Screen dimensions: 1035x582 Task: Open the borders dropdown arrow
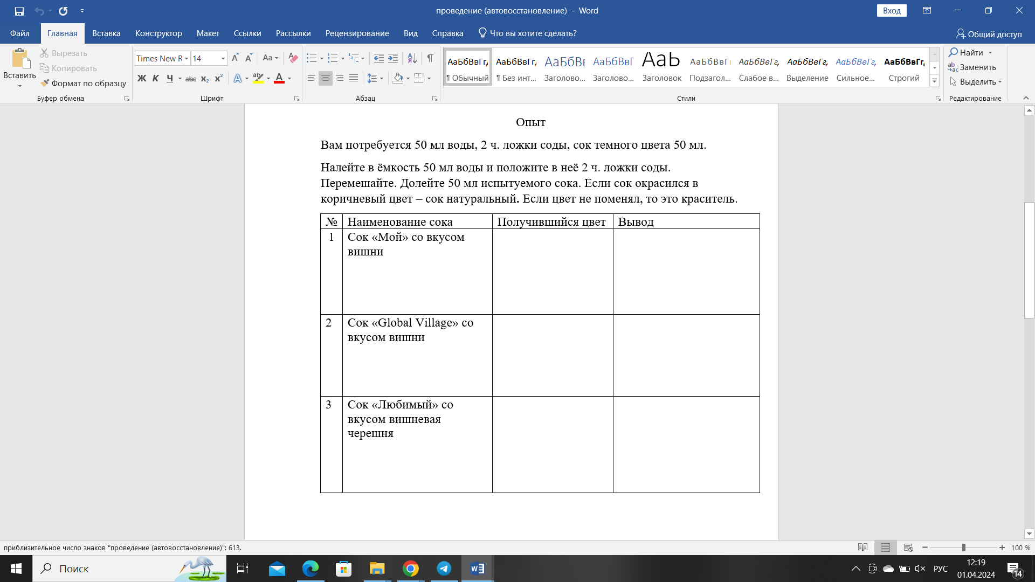[429, 79]
